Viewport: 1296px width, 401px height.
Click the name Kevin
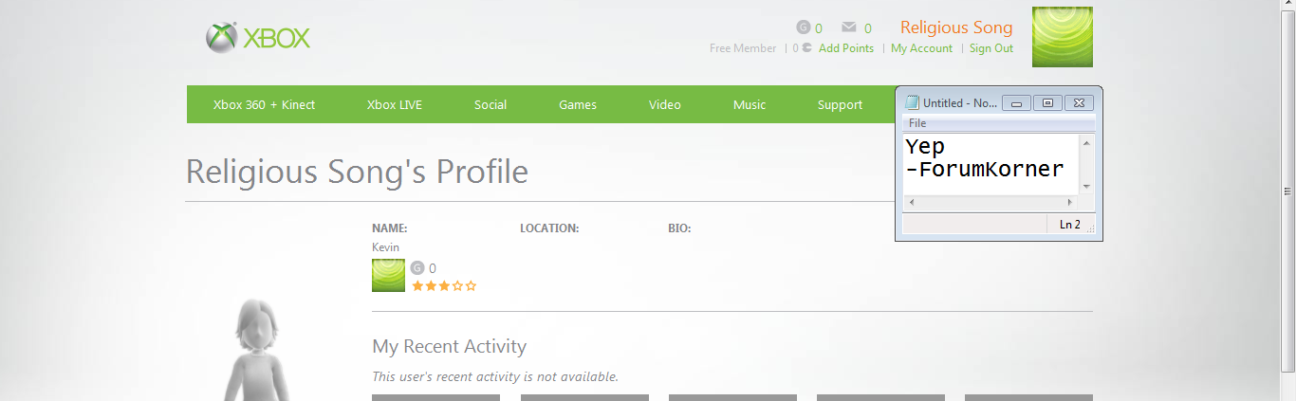tap(386, 247)
